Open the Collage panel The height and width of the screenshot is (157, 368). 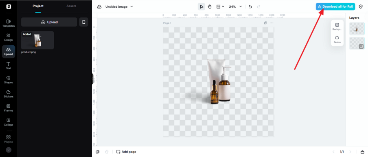point(9,122)
